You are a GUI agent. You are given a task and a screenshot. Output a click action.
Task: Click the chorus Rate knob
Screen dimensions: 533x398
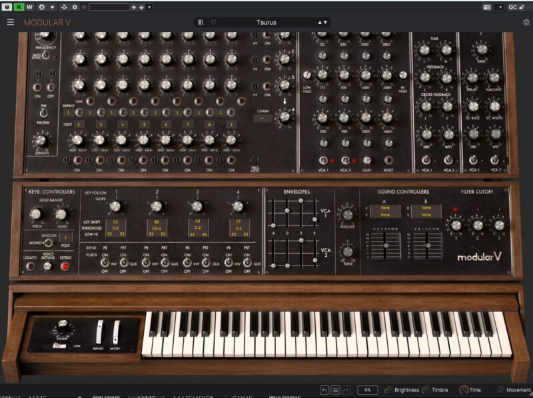point(482,49)
